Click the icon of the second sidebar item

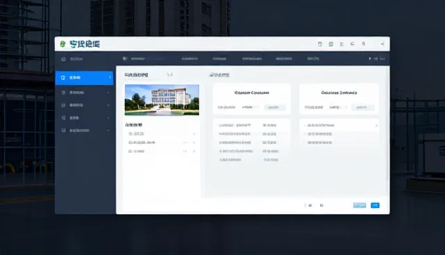point(63,92)
